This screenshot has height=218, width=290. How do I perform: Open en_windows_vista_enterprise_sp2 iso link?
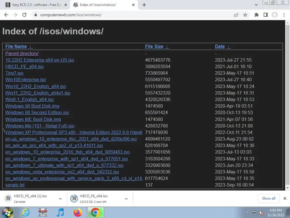[62, 172]
